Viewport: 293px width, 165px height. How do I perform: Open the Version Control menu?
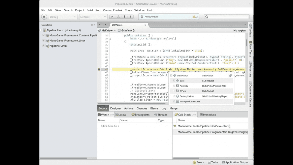(112, 10)
